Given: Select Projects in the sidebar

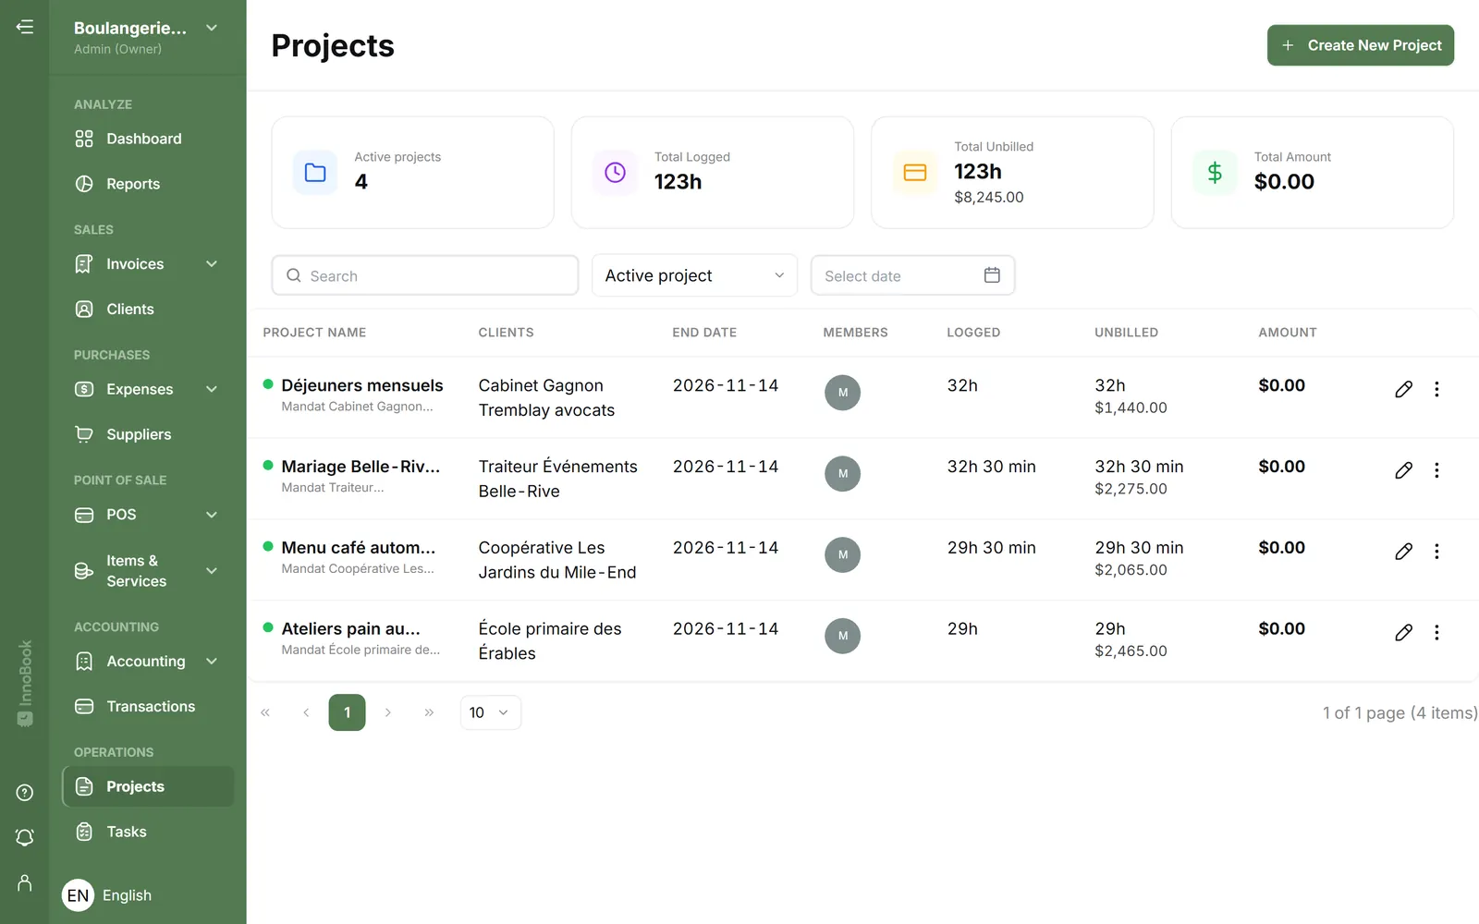Looking at the screenshot, I should (148, 786).
